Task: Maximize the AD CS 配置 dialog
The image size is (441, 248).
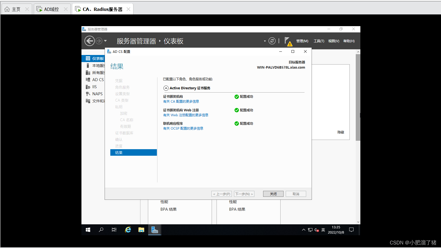Action: pos(293,51)
